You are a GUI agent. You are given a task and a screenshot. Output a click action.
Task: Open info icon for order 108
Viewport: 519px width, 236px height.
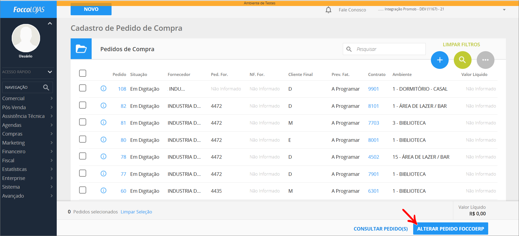pos(103,88)
